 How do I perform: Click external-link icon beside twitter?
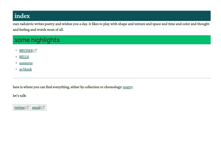click(27, 107)
